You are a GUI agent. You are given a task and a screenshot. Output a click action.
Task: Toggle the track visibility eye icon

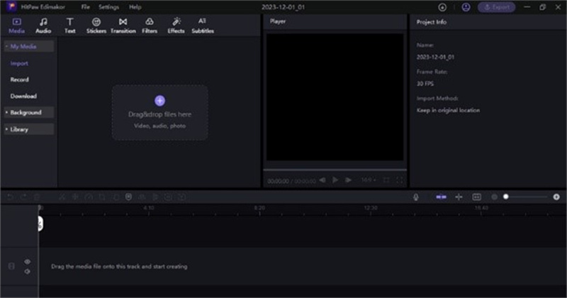[x=28, y=261]
